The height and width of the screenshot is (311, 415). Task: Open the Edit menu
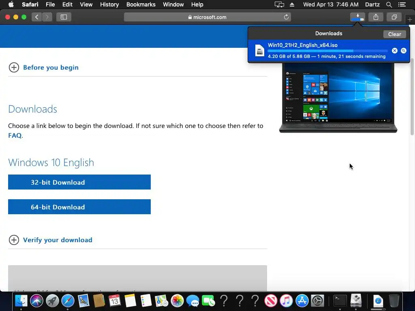pos(67,4)
